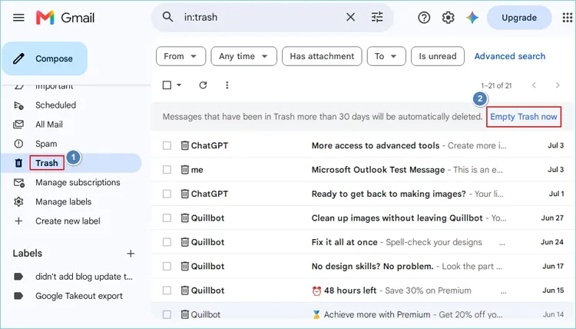Open the To filter dropdown
Screen dimensions: 576x329
click(x=386, y=56)
